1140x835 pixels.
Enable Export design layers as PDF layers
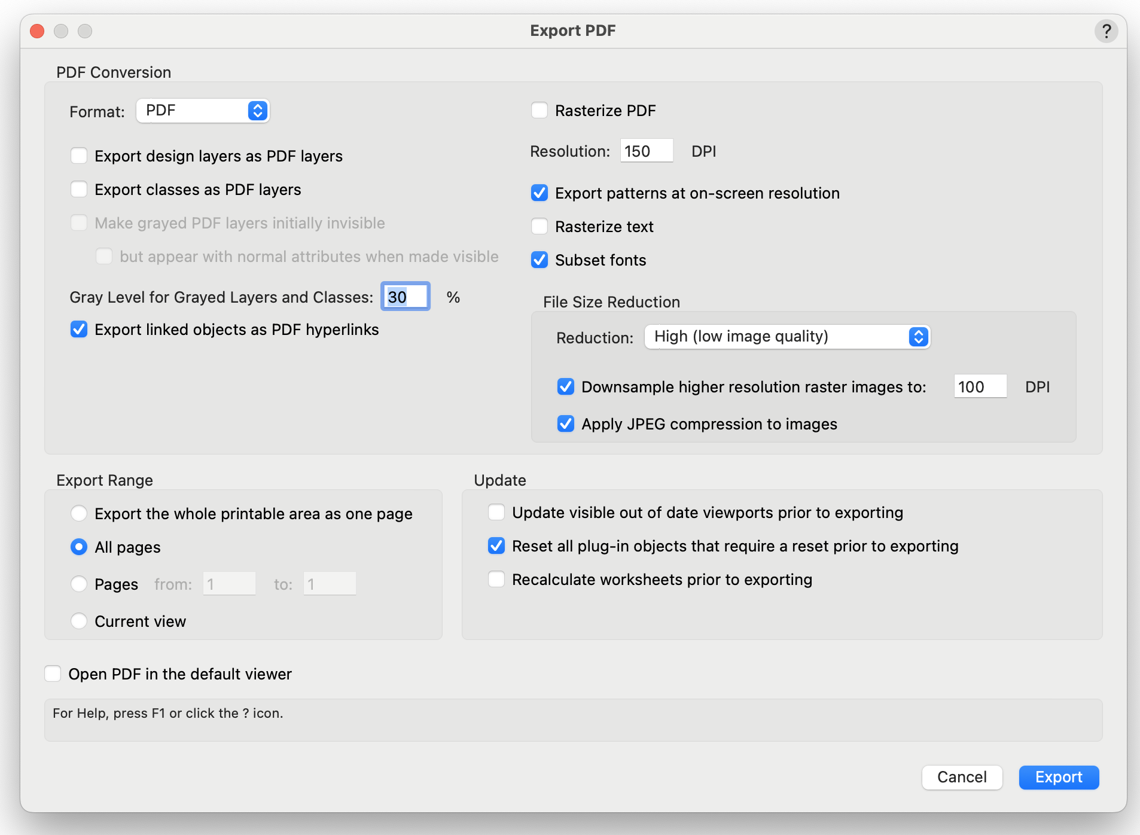(x=79, y=156)
